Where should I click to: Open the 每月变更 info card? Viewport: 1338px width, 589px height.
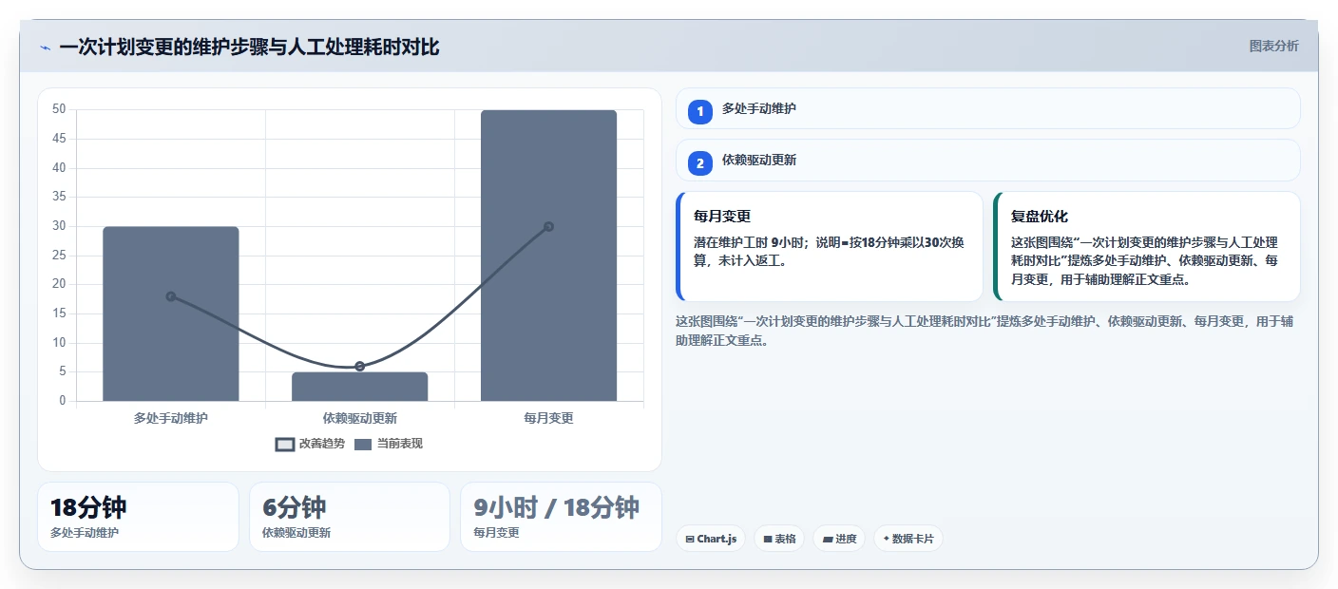tap(829, 246)
